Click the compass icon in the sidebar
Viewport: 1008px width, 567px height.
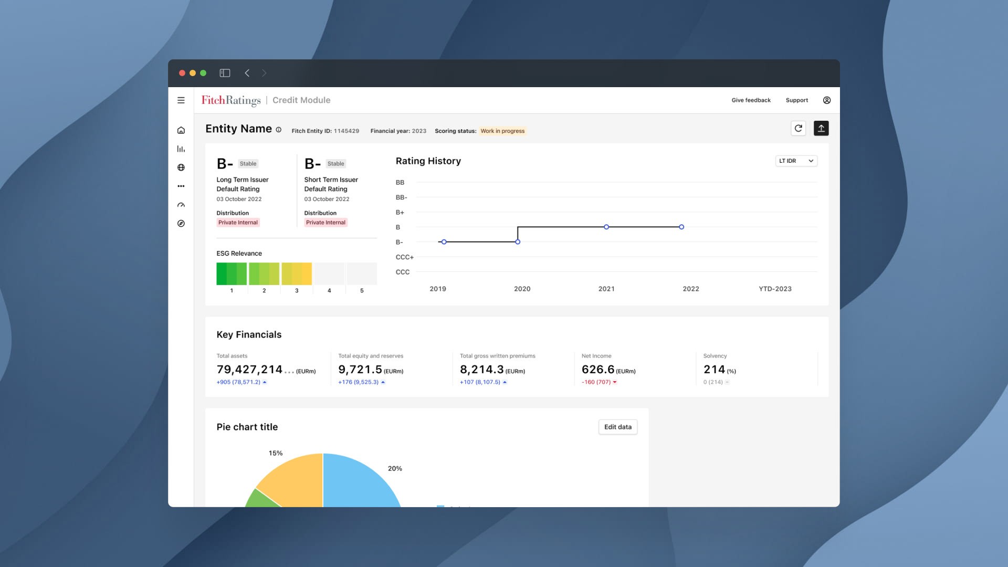[x=181, y=224]
